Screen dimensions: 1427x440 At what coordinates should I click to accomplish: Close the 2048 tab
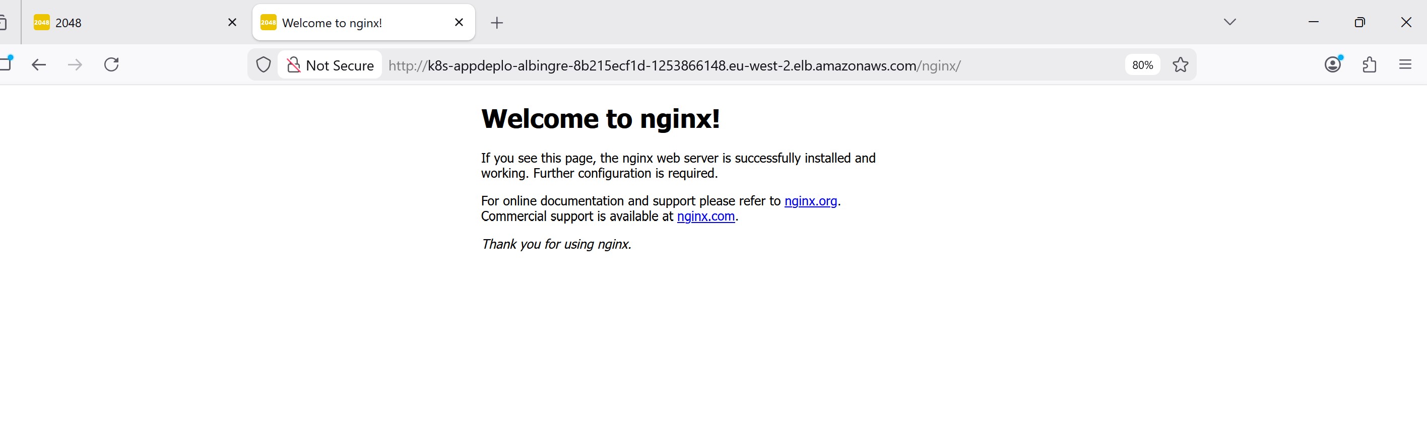pos(232,23)
